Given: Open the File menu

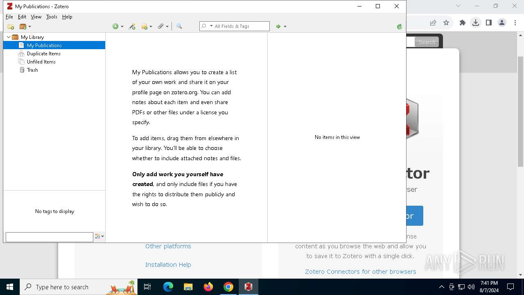Looking at the screenshot, I should 9,17.
